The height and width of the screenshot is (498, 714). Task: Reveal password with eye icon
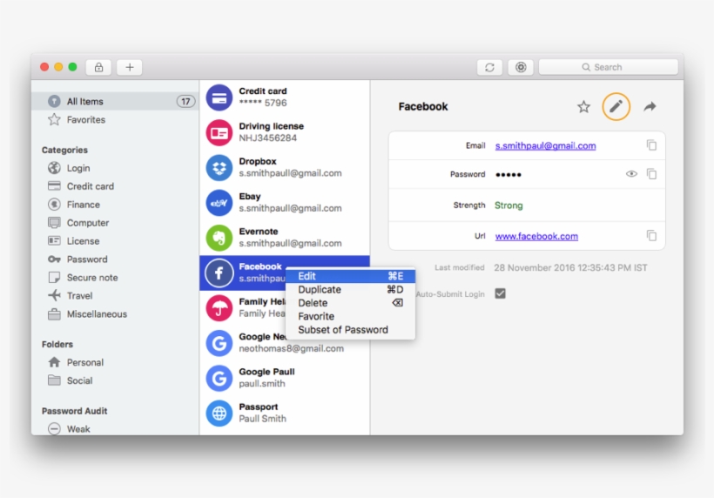pos(631,174)
